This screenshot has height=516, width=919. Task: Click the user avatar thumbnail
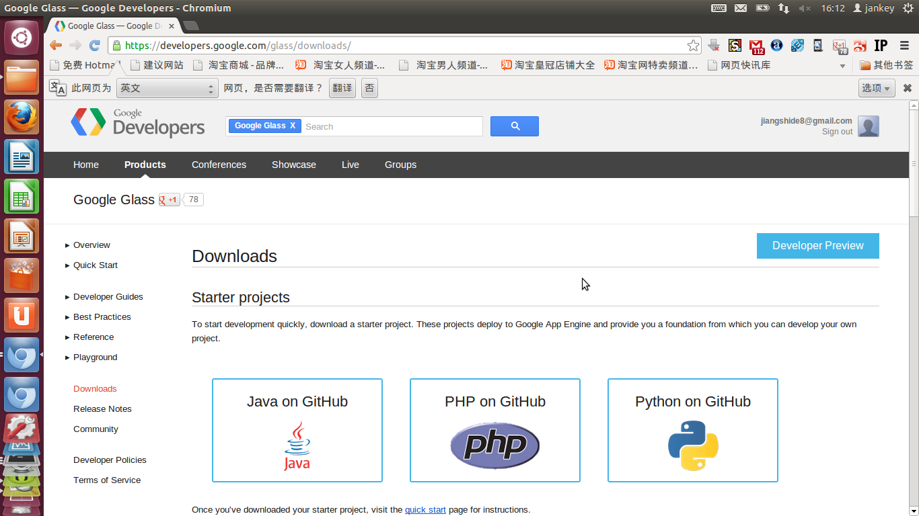click(x=869, y=126)
